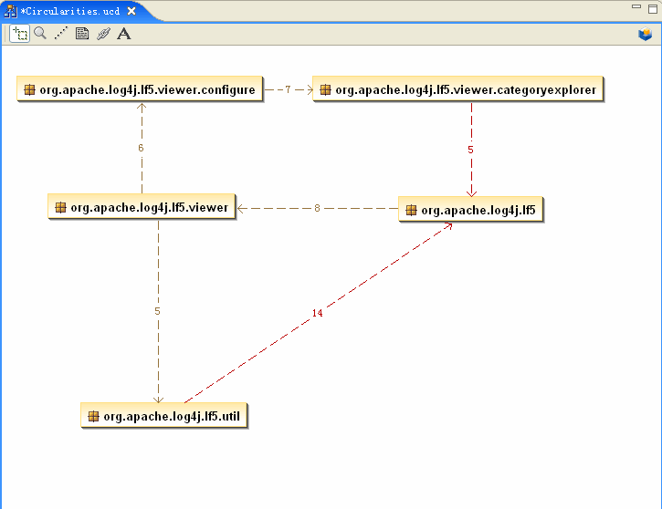Select the text label 'A' tool
Viewport: 662px width, 509px height.
coord(123,34)
